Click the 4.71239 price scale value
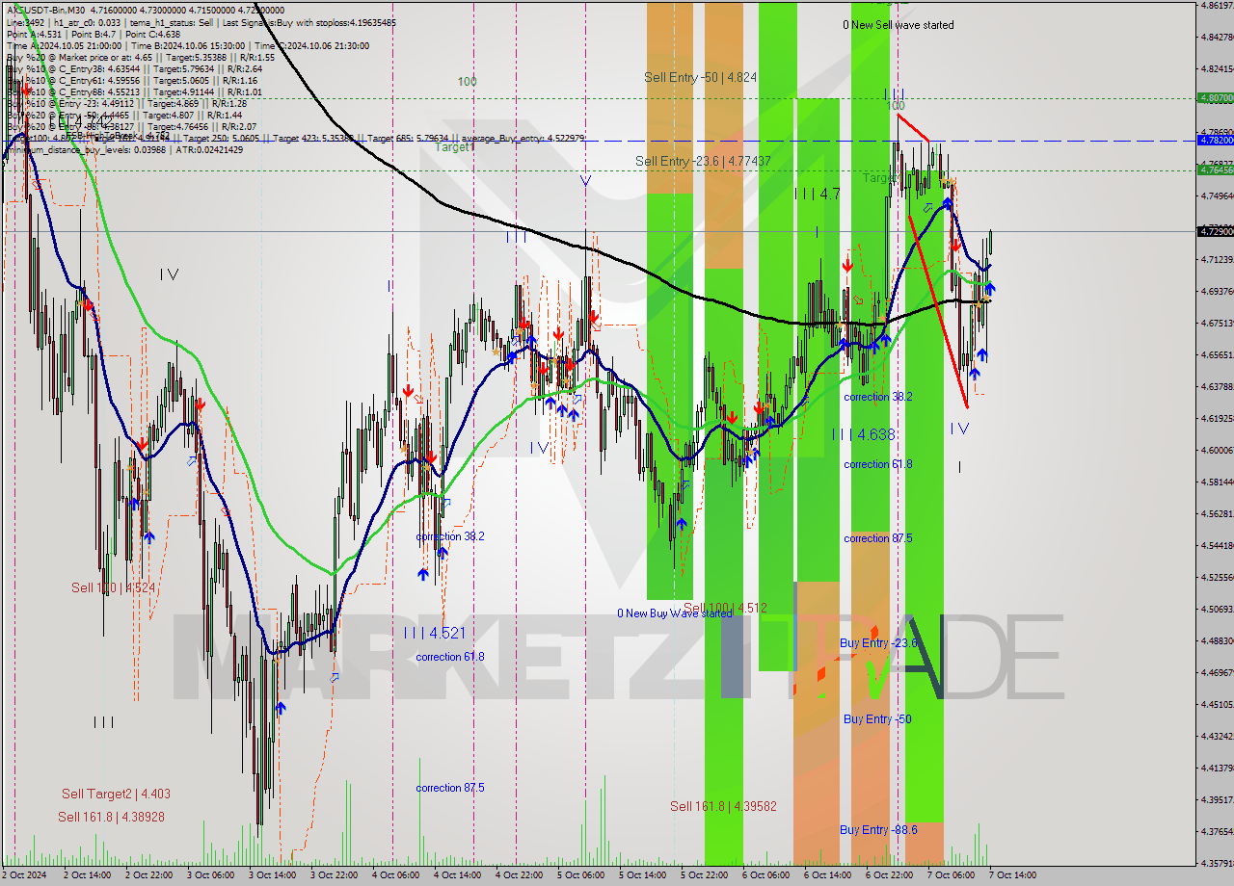 [1218, 260]
